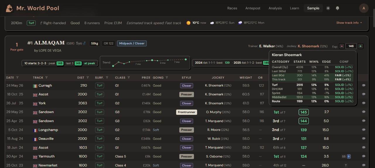Click the Exp input field showing 146
The image size is (375, 168).
coord(351,46)
